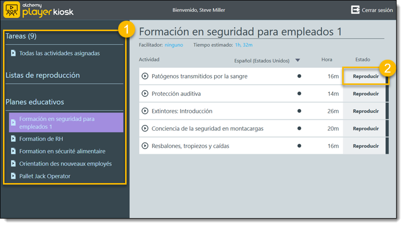This screenshot has width=404, height=226.
Task: Click the Alchemy Player Kiosk logo
Action: tap(39, 10)
